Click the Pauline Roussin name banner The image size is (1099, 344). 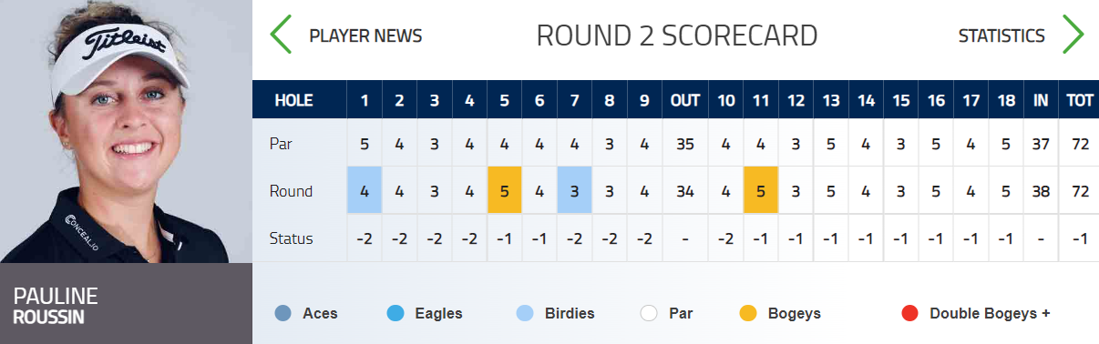126,304
